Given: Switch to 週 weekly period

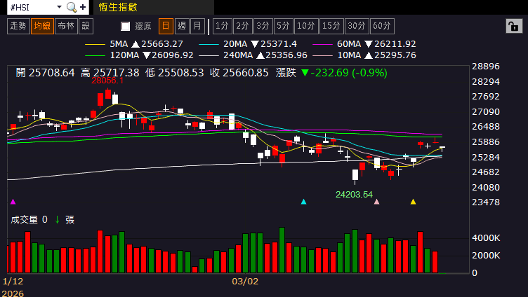Looking at the screenshot, I should point(182,26).
